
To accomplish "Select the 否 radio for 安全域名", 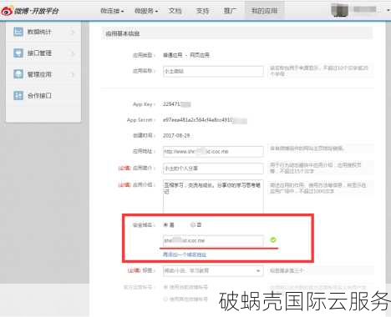I will pyautogui.click(x=192, y=224).
